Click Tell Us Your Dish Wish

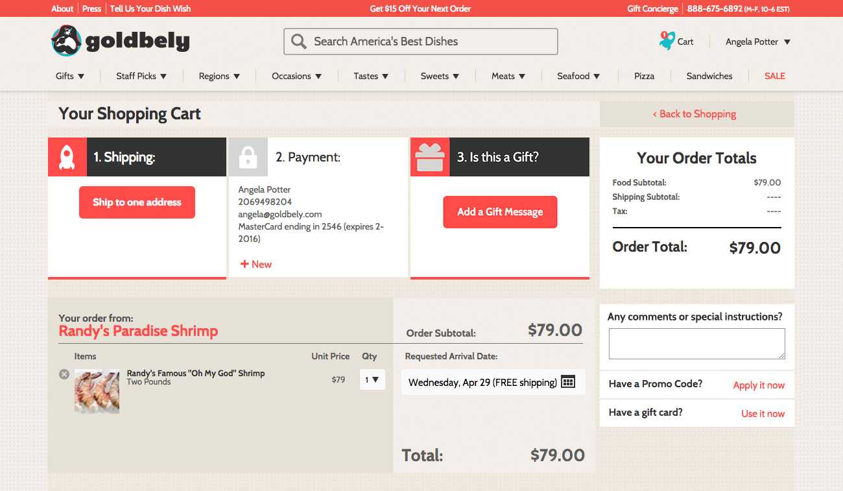[150, 8]
